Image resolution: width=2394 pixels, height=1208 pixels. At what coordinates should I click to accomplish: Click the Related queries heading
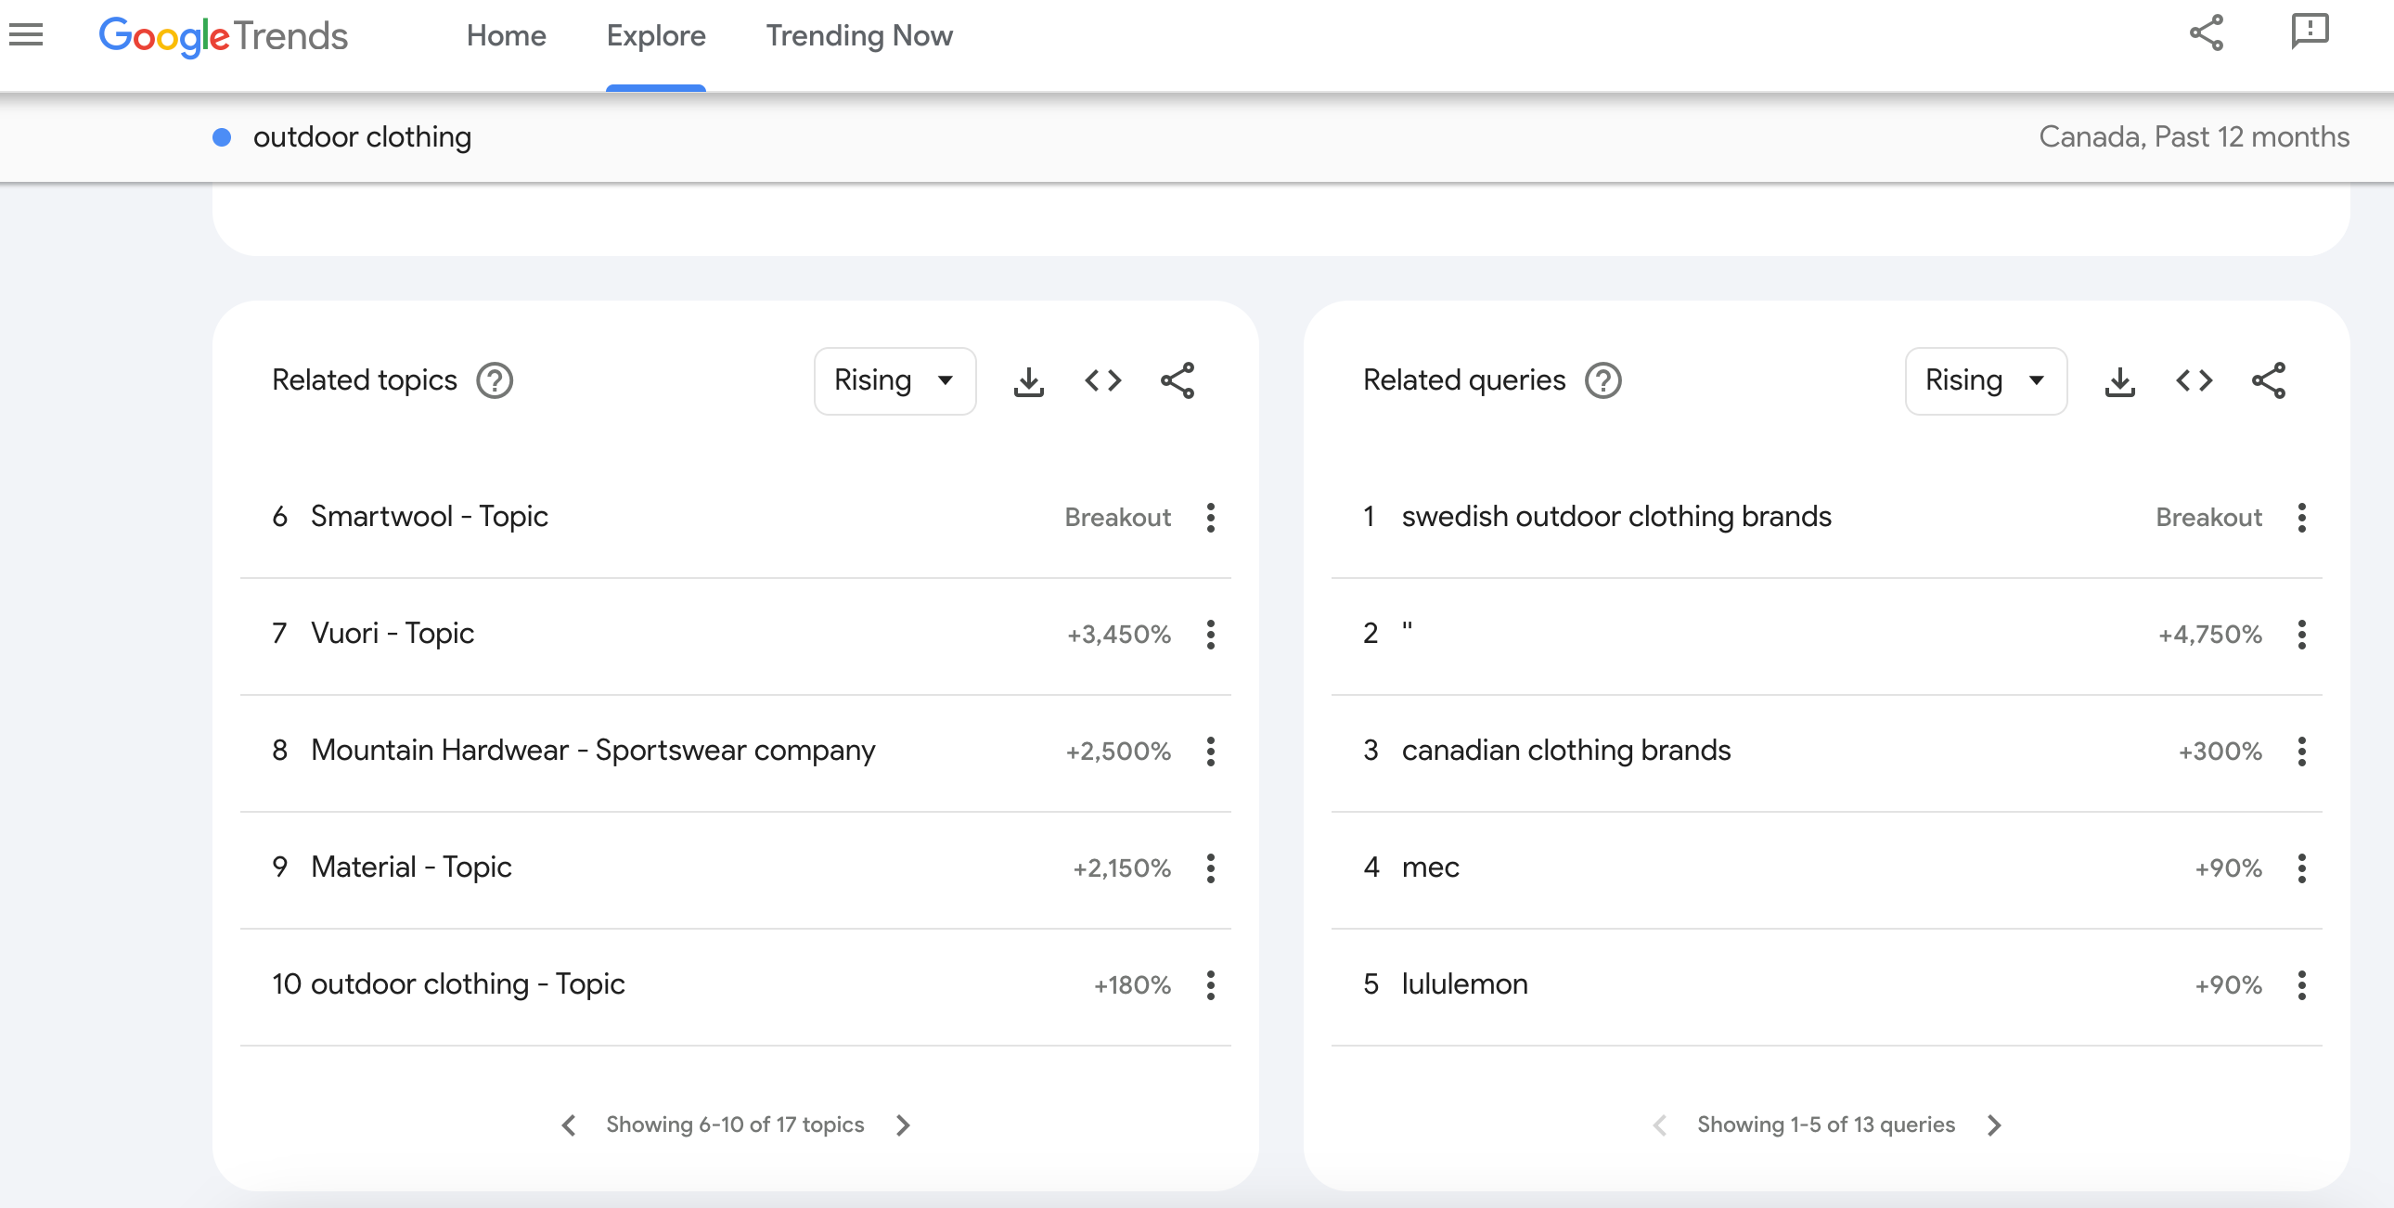pyautogui.click(x=1463, y=380)
